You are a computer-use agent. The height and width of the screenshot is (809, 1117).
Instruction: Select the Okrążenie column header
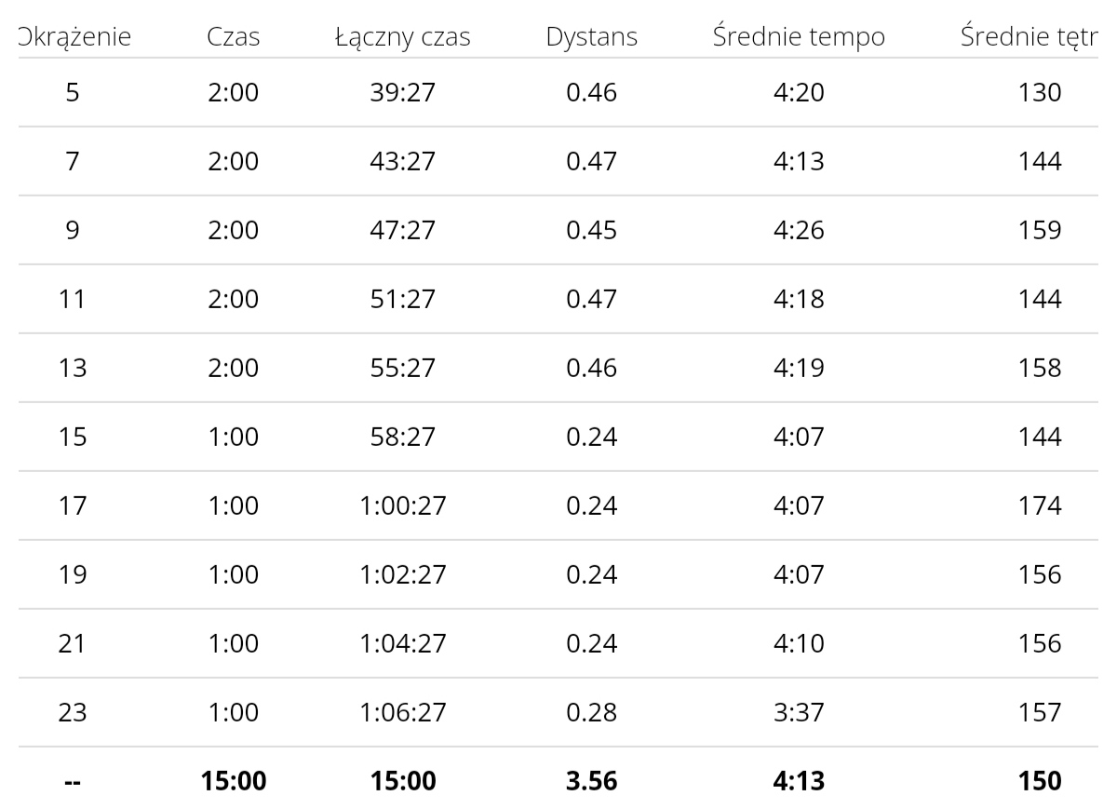tap(74, 38)
